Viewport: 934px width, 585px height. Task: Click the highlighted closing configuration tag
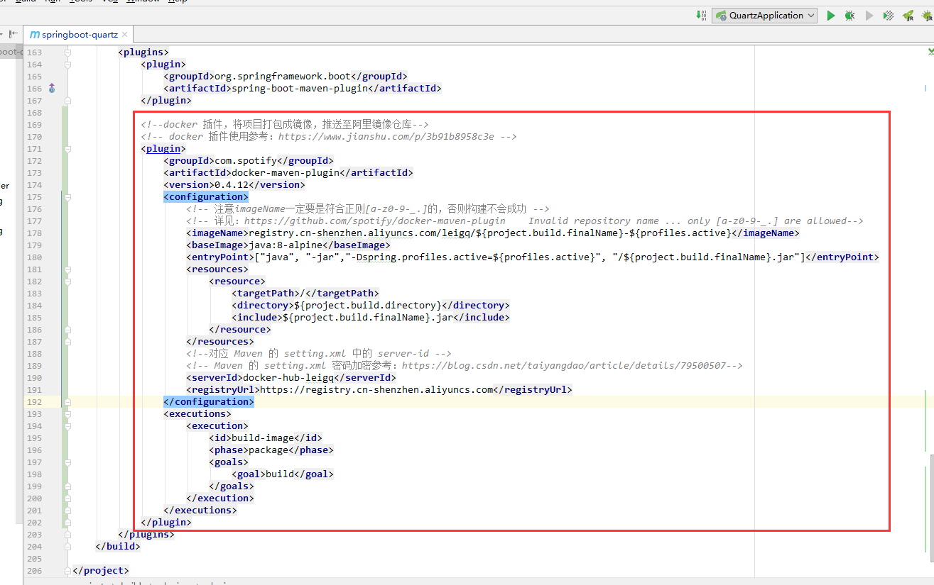click(x=209, y=402)
